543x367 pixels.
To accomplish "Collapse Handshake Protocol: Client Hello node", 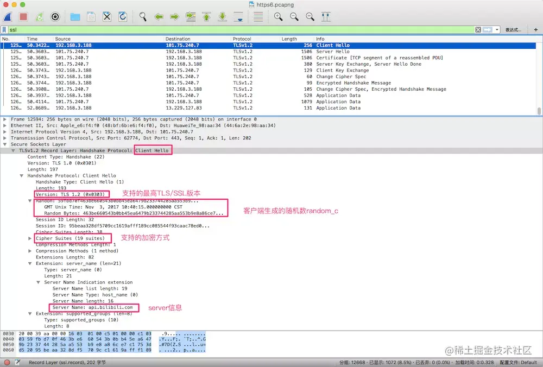I will [x=22, y=175].
